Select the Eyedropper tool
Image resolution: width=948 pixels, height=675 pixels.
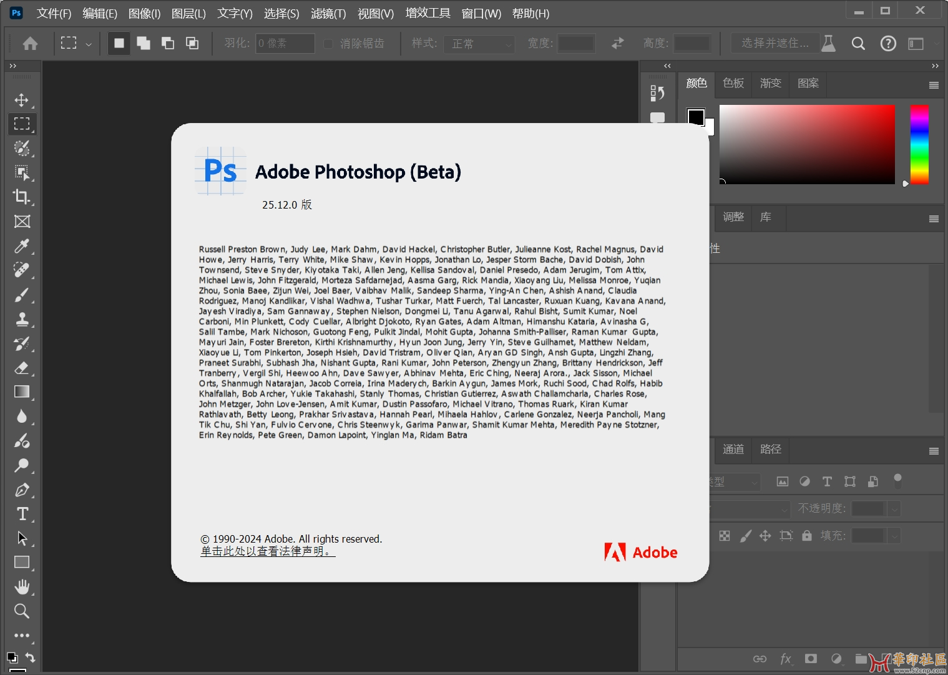pyautogui.click(x=22, y=246)
